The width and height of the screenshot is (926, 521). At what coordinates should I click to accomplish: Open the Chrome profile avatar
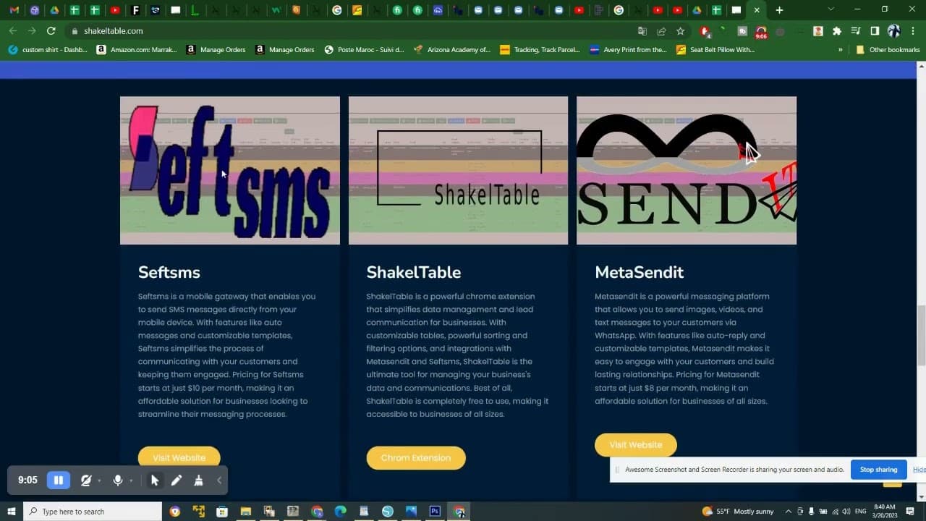tap(893, 31)
